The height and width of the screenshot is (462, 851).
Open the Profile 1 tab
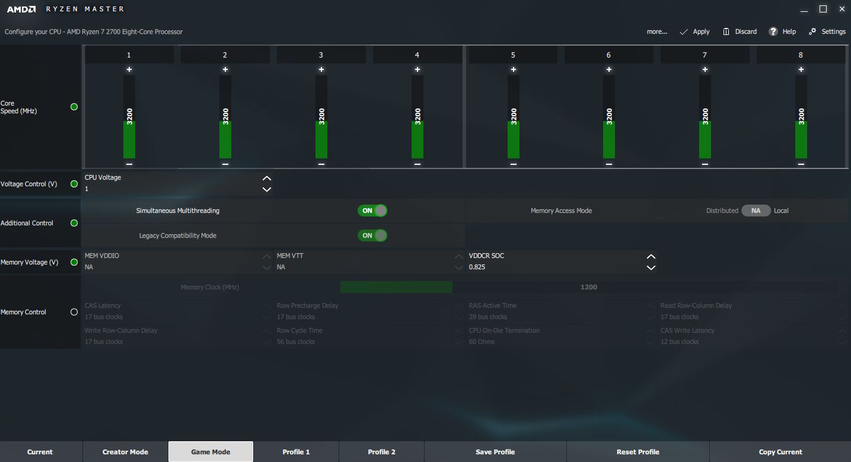click(296, 452)
